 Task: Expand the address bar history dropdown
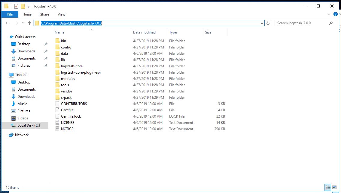262,23
